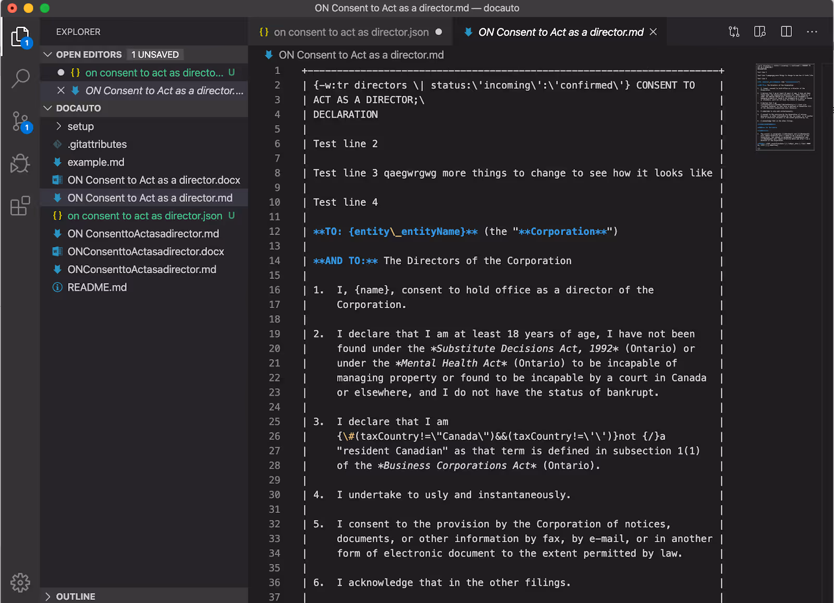Open ON ConsenttoActasadirector.md file
The height and width of the screenshot is (603, 834).
click(143, 233)
